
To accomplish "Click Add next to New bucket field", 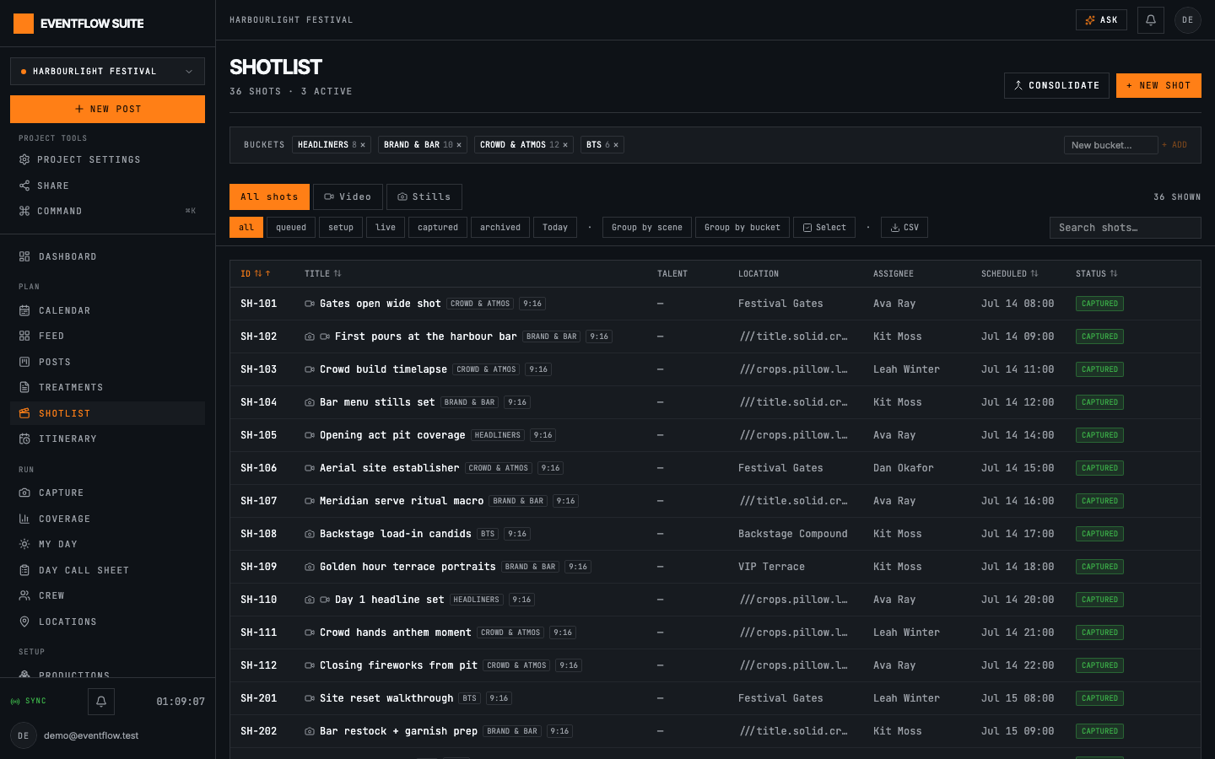I will click(1174, 145).
